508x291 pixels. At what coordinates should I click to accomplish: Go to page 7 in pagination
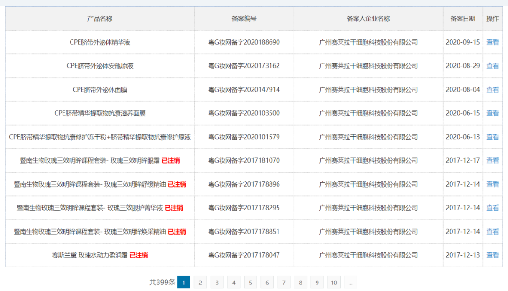[x=284, y=282]
